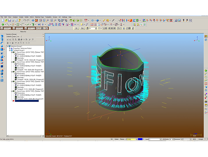Move insert arrow up in Operations Manager
This screenshot has width=208, height=157.
click(x=18, y=43)
